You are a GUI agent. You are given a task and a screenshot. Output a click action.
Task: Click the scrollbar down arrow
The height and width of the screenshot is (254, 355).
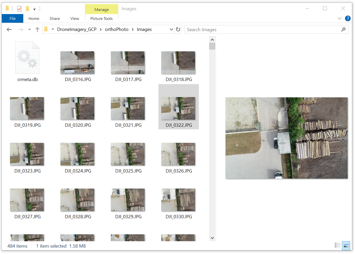click(x=212, y=238)
